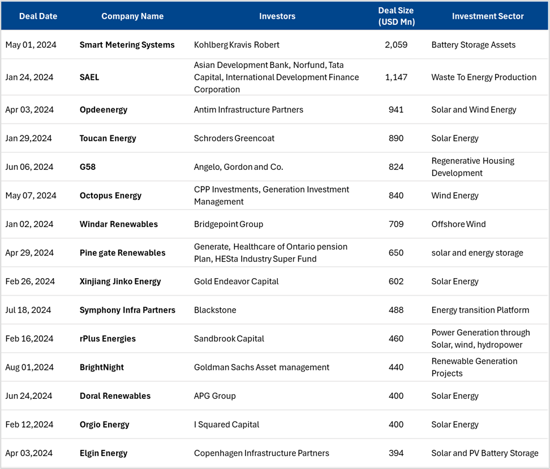
Task: Click the deal size "2,059"
Action: [396, 45]
